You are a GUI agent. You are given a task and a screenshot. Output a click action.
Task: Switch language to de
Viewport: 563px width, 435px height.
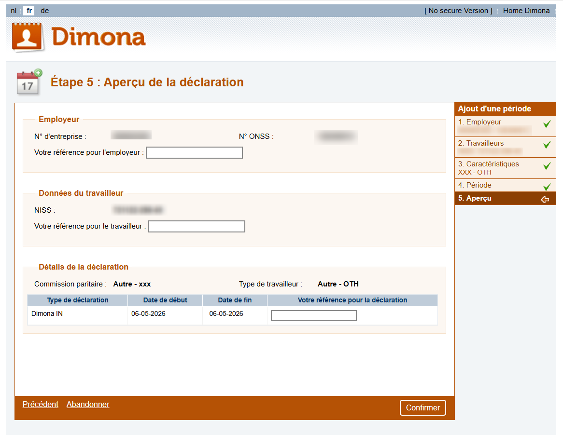(x=44, y=11)
